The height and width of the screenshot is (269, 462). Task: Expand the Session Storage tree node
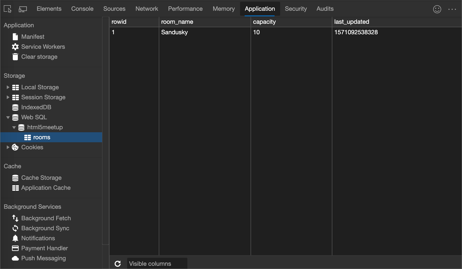tap(8, 97)
